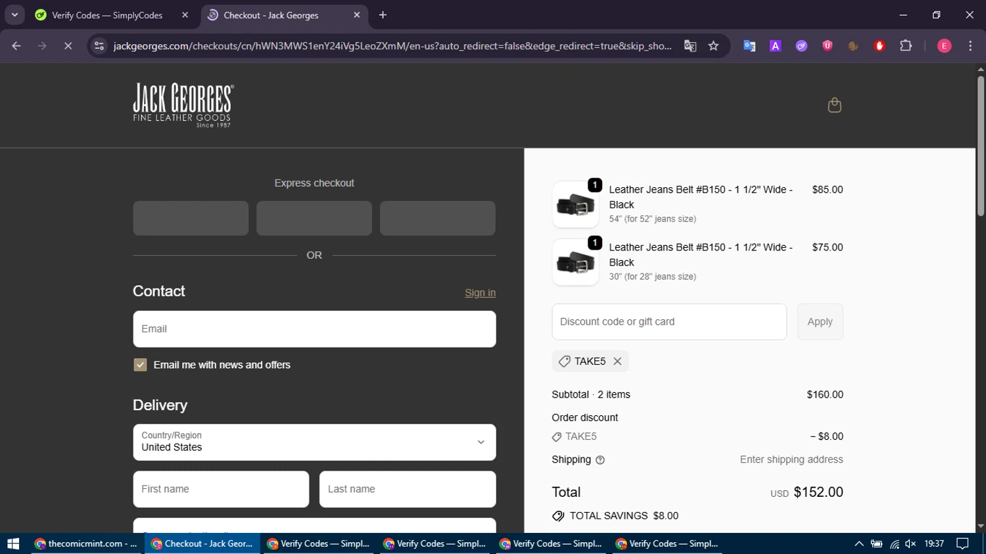This screenshot has height=554, width=986.
Task: Click the red shield extension icon
Action: click(828, 45)
